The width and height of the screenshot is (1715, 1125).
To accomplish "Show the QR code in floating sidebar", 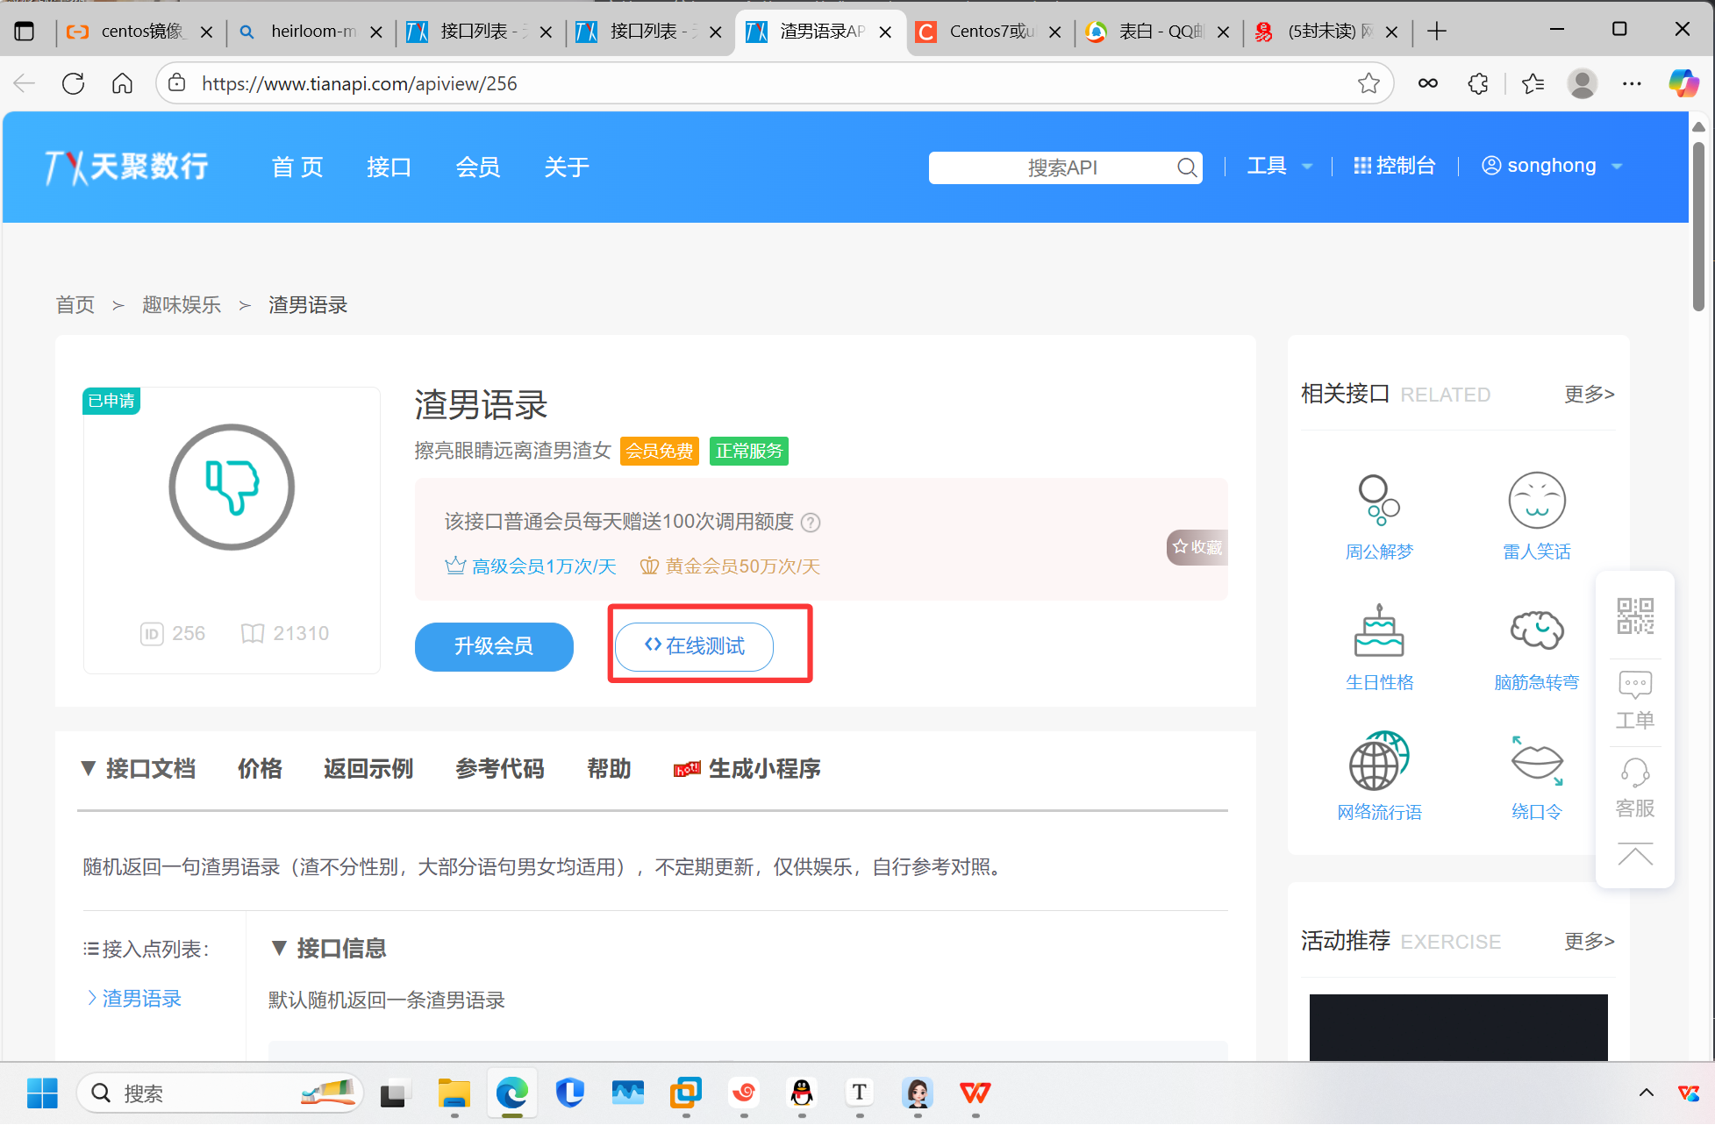I will 1635,616.
